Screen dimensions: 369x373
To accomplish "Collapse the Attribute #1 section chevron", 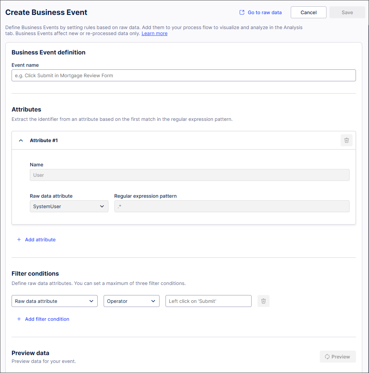I will (21, 141).
